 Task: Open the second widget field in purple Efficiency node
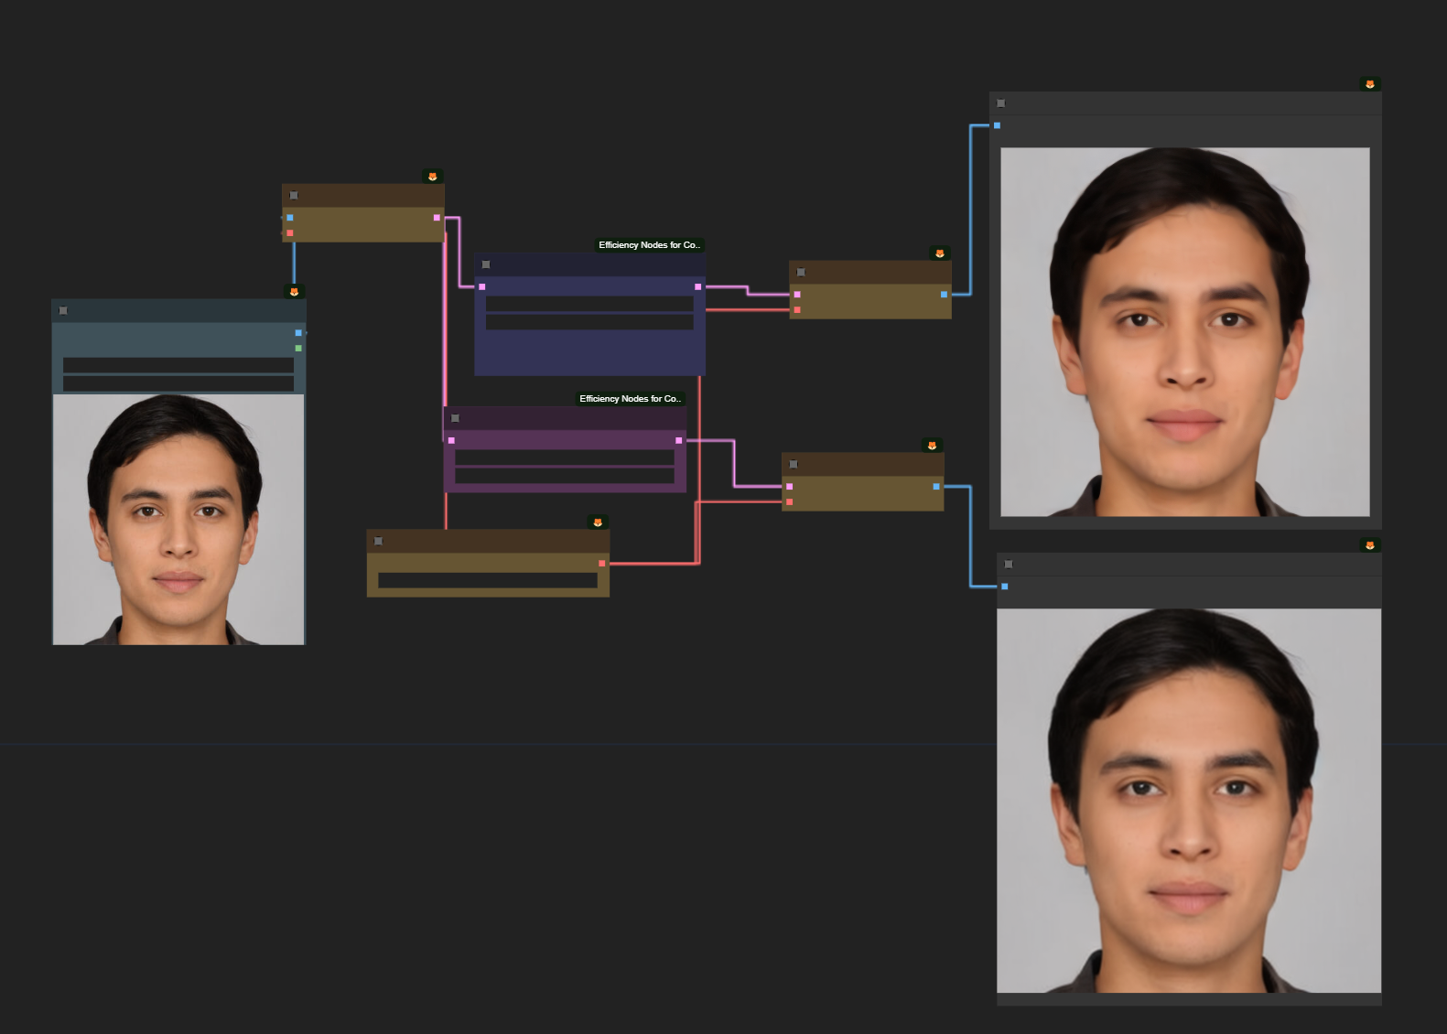[x=564, y=476]
